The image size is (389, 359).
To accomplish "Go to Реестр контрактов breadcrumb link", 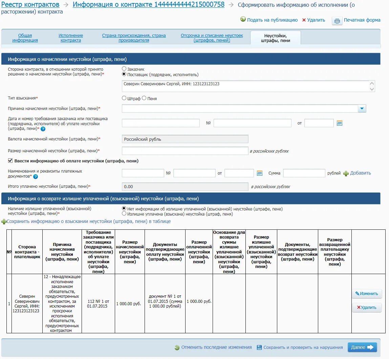I will pyautogui.click(x=30, y=4).
